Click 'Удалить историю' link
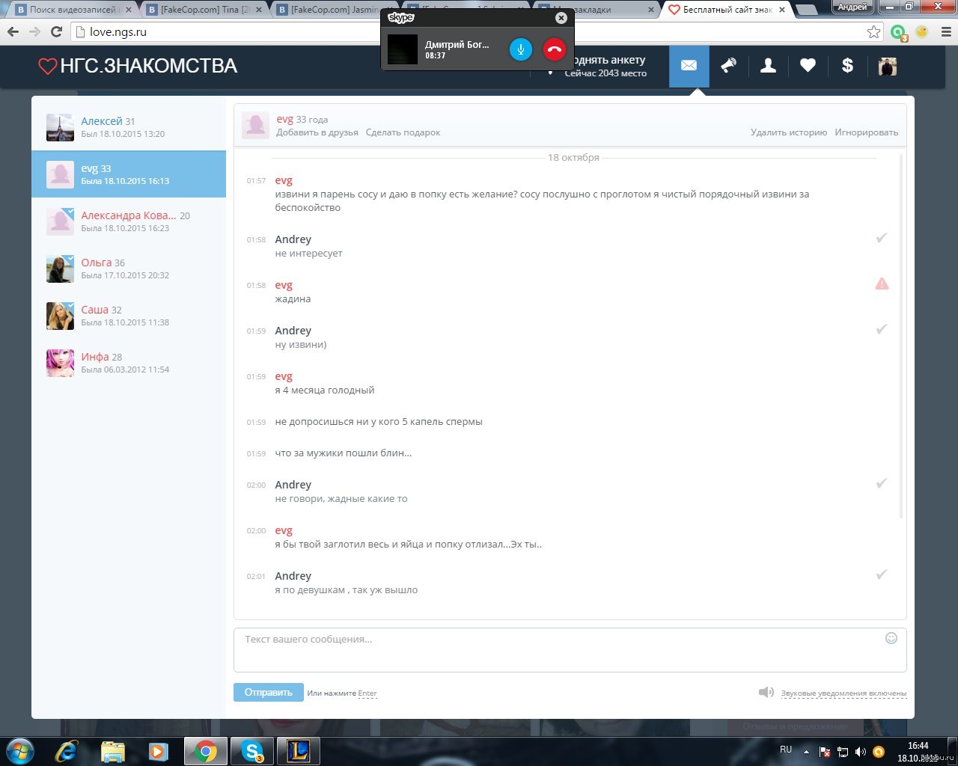Image resolution: width=958 pixels, height=766 pixels. pyautogui.click(x=789, y=132)
